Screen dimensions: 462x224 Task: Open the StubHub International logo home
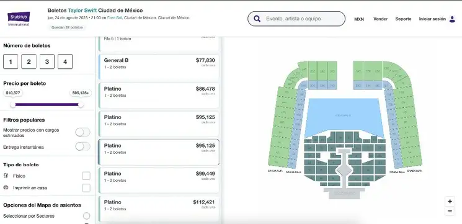(x=19, y=19)
